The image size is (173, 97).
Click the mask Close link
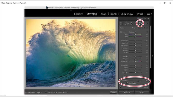[146, 87]
